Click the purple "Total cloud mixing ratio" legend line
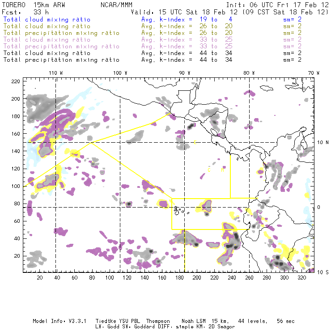 coord(47,40)
